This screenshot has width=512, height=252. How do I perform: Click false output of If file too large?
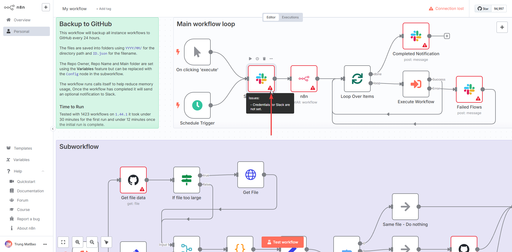(x=200, y=185)
